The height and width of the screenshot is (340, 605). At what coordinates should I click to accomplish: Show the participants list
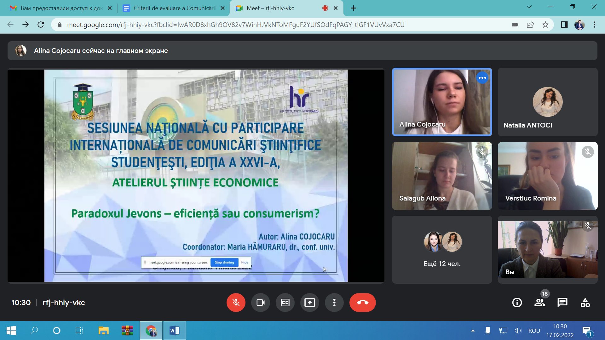(539, 303)
